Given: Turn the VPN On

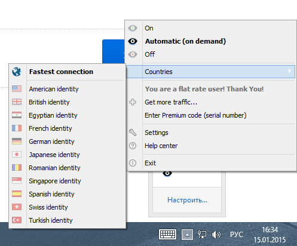Looking at the screenshot, I should click(x=211, y=28).
